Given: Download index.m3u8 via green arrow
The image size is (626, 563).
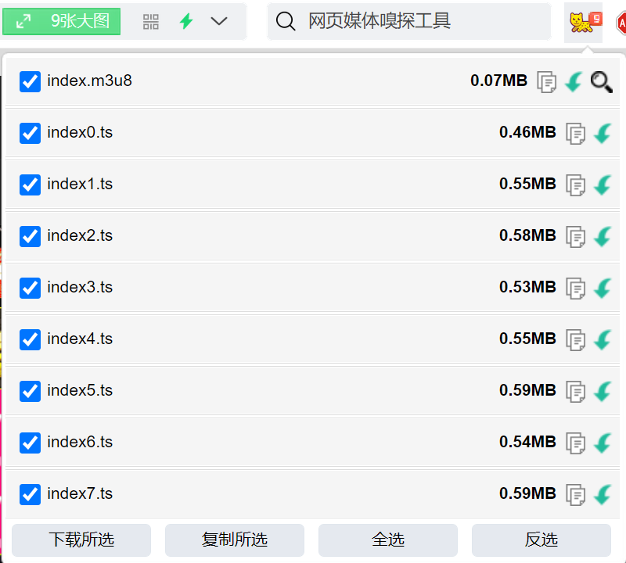Looking at the screenshot, I should tap(574, 82).
